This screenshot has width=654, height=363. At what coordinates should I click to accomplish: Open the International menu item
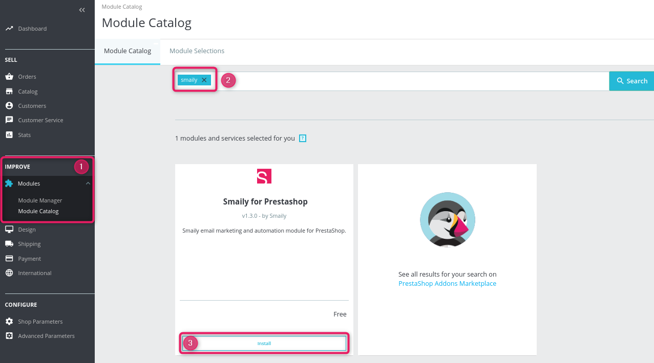[35, 273]
